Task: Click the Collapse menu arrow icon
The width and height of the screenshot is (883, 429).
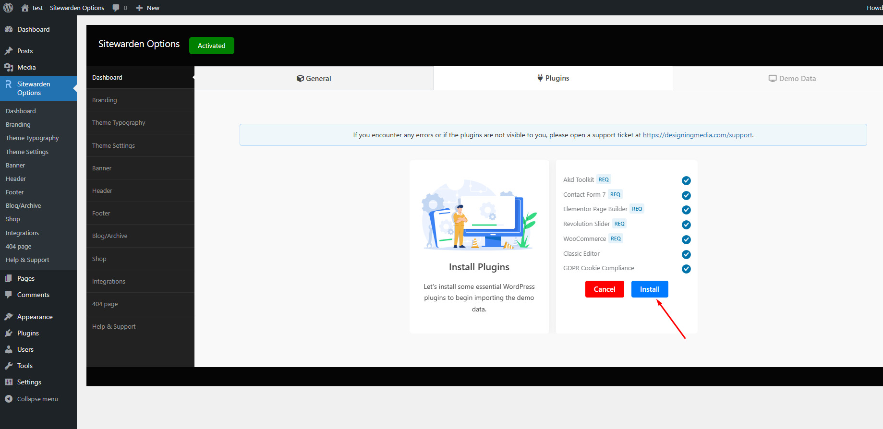Action: 9,399
